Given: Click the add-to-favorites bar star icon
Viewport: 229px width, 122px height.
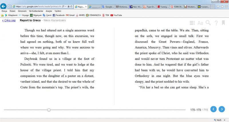Looking at the screenshot, I should coord(2,15).
